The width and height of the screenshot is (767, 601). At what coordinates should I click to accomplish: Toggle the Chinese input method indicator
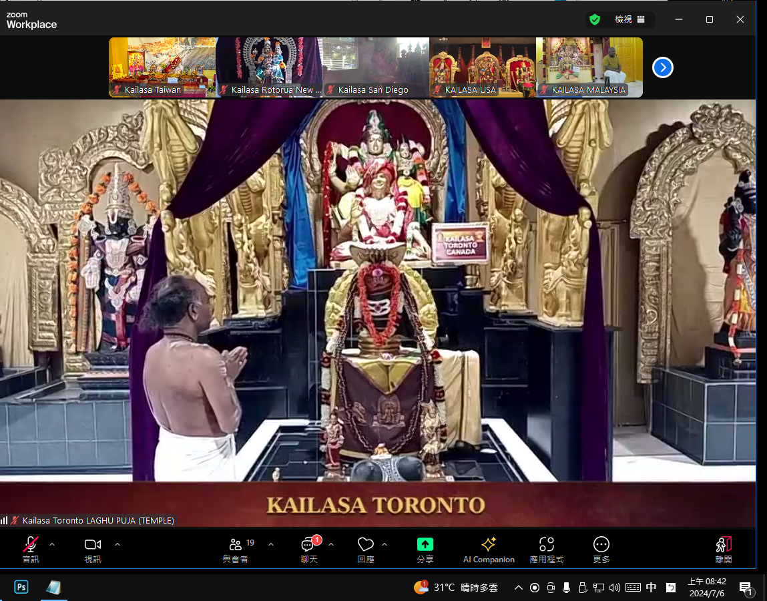point(651,588)
